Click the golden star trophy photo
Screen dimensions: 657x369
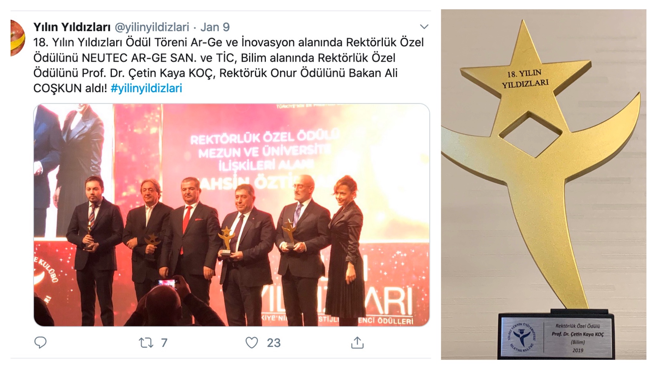[x=543, y=184]
